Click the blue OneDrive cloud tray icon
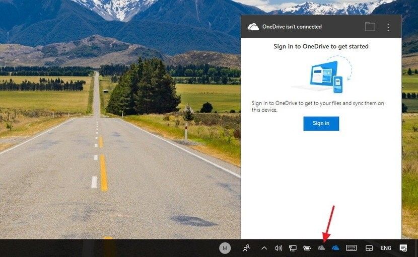The height and width of the screenshot is (257, 418). point(335,248)
